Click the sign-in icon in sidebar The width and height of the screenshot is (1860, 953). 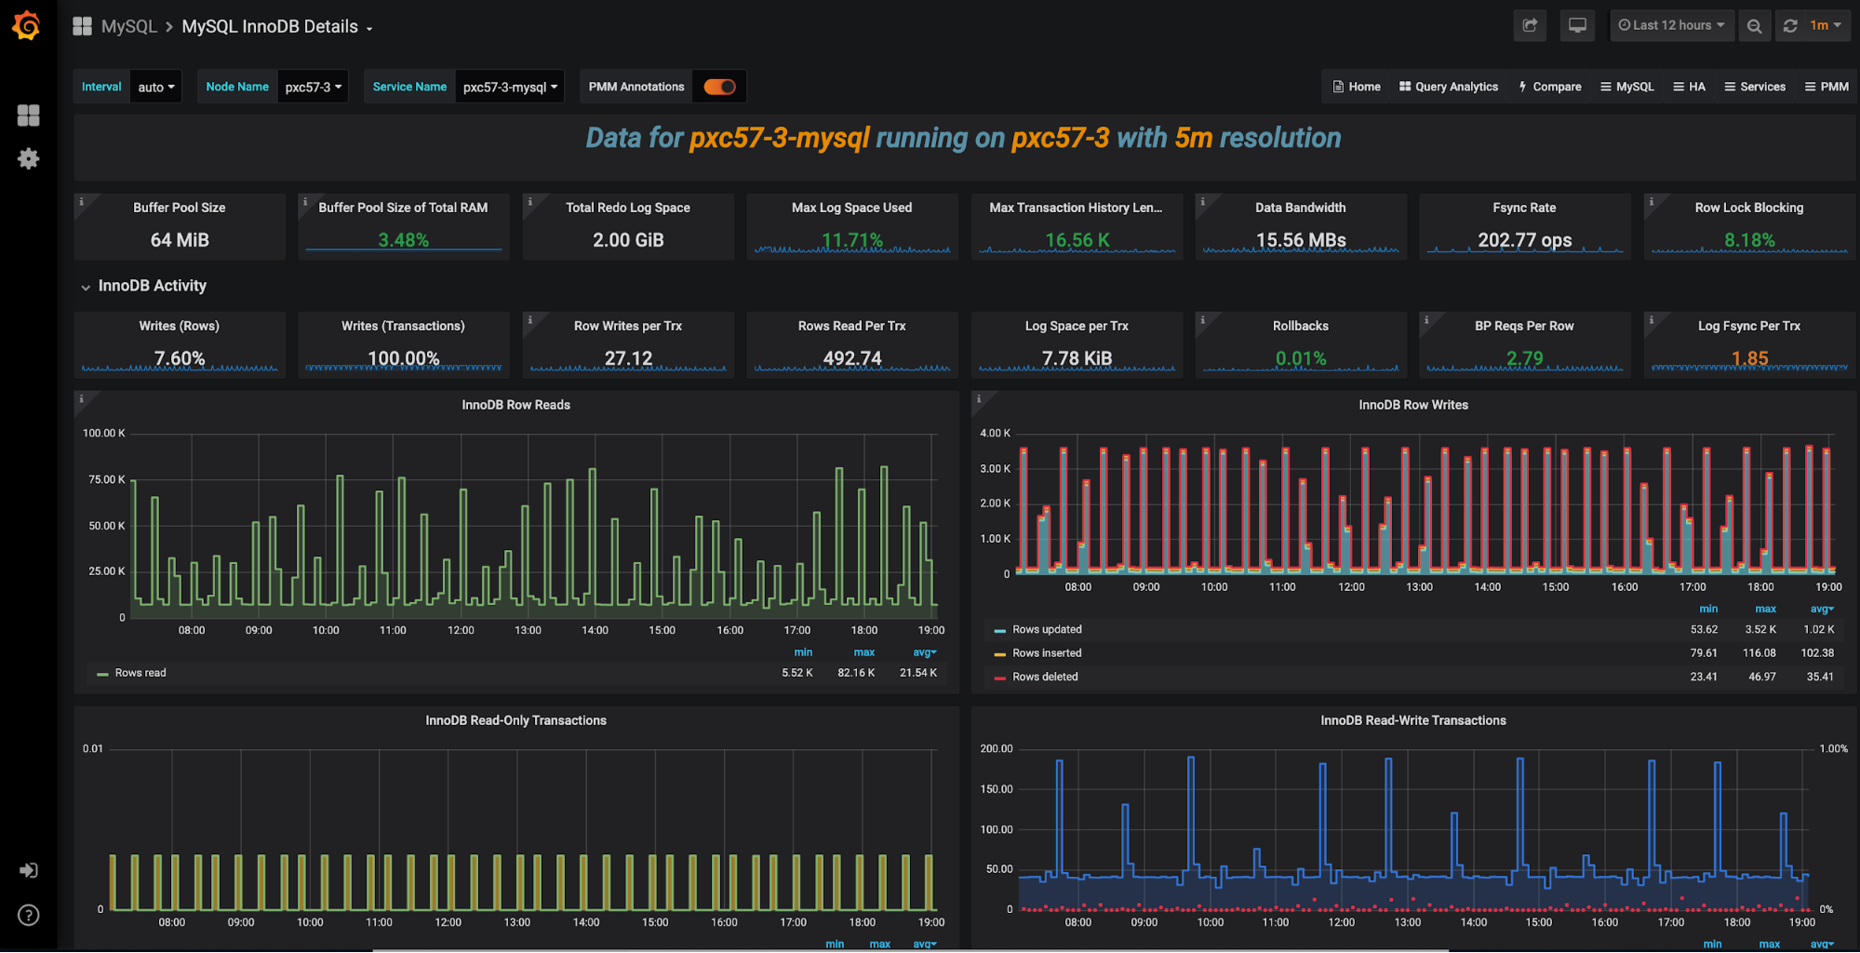pos(29,870)
